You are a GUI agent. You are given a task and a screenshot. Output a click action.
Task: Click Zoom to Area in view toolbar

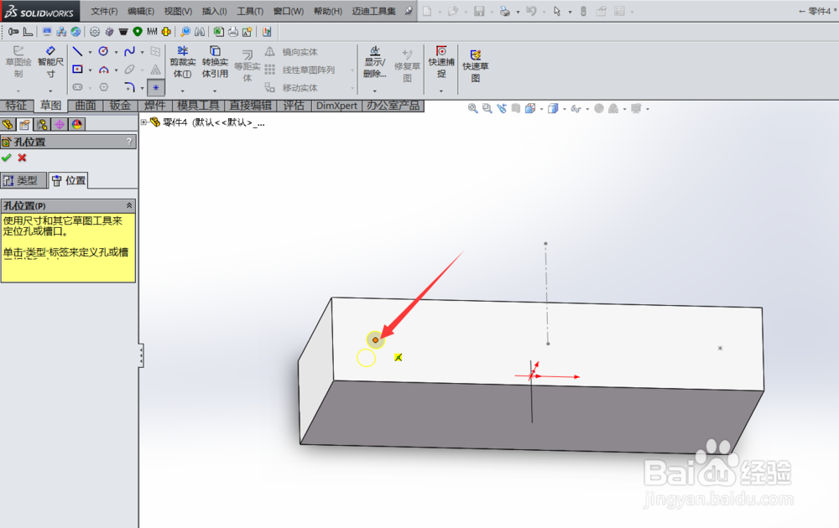pyautogui.click(x=487, y=108)
